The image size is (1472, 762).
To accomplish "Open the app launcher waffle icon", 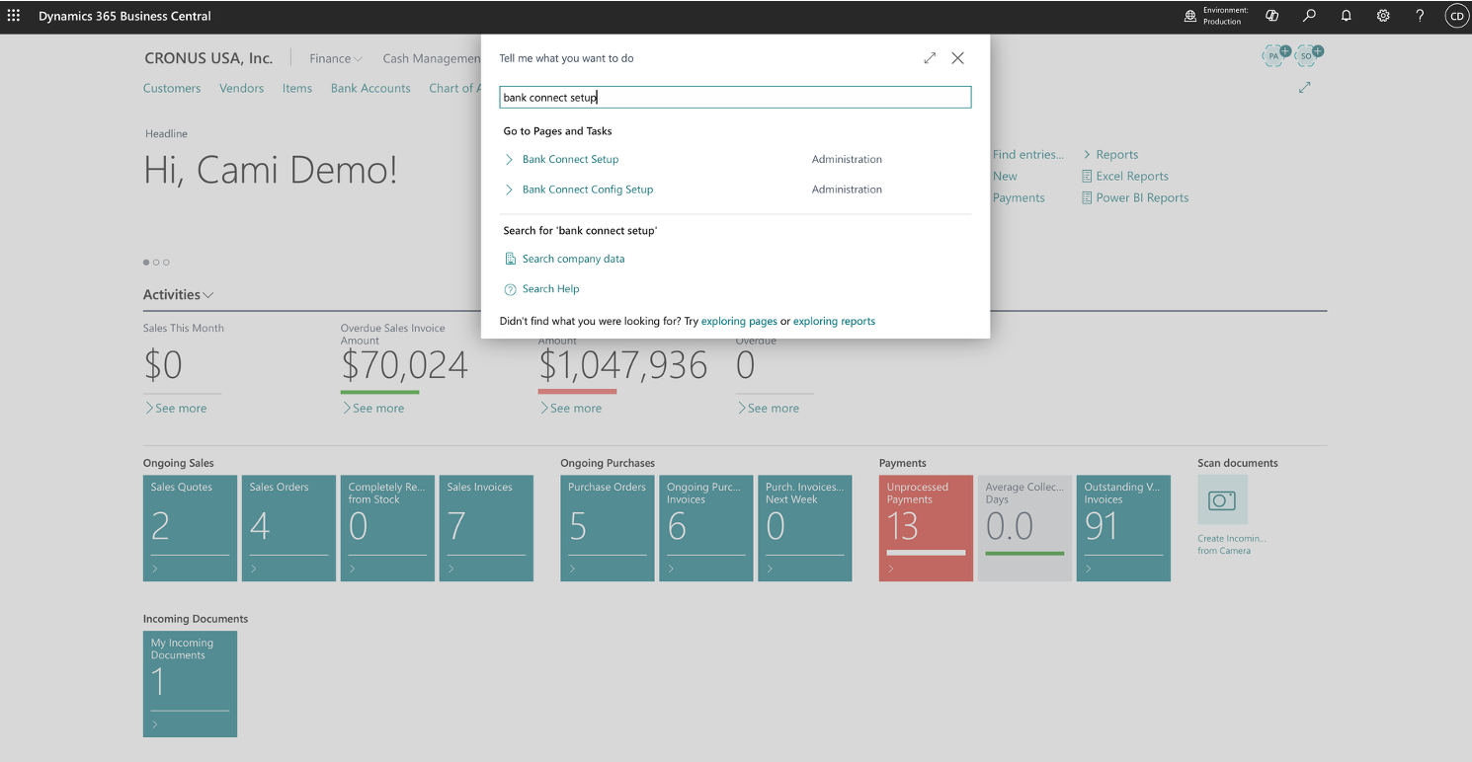I will click(x=14, y=16).
